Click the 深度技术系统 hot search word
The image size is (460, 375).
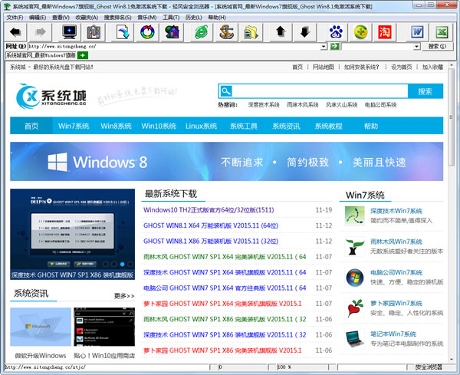pyautogui.click(x=264, y=105)
